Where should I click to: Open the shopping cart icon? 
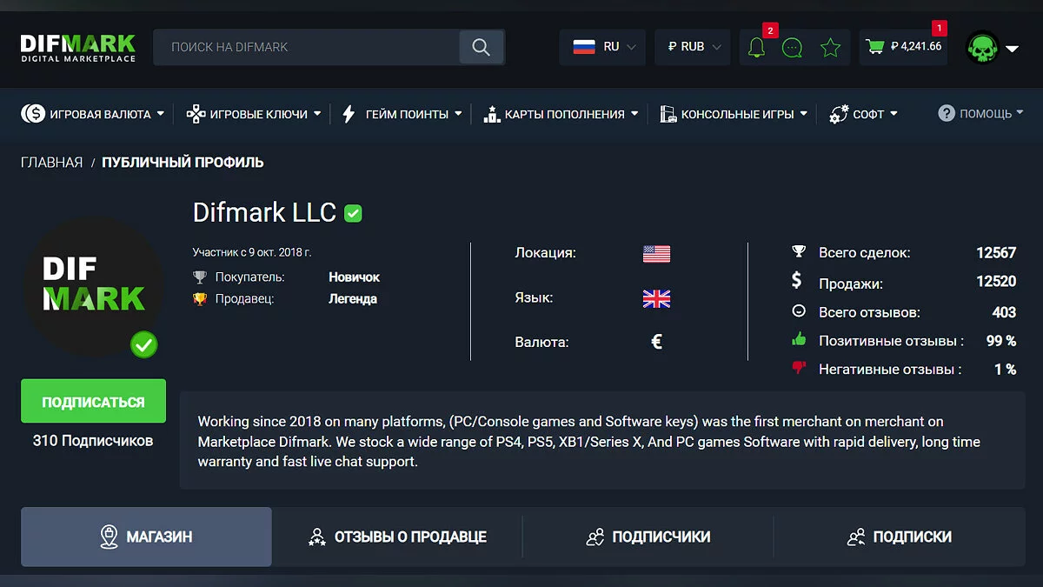click(875, 46)
